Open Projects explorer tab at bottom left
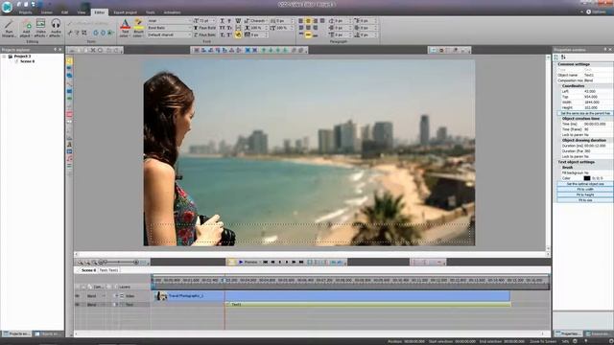This screenshot has height=345, width=614. pos(16,334)
